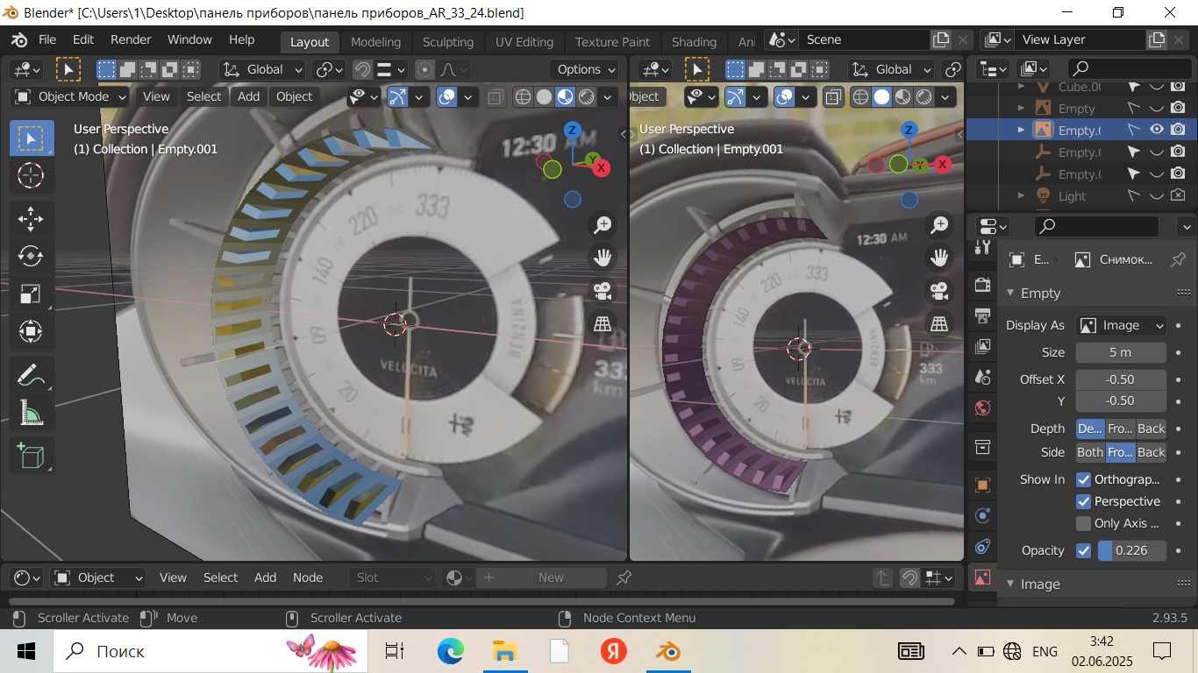Select the Move tool in left toolbar
The image size is (1198, 673).
click(x=31, y=218)
